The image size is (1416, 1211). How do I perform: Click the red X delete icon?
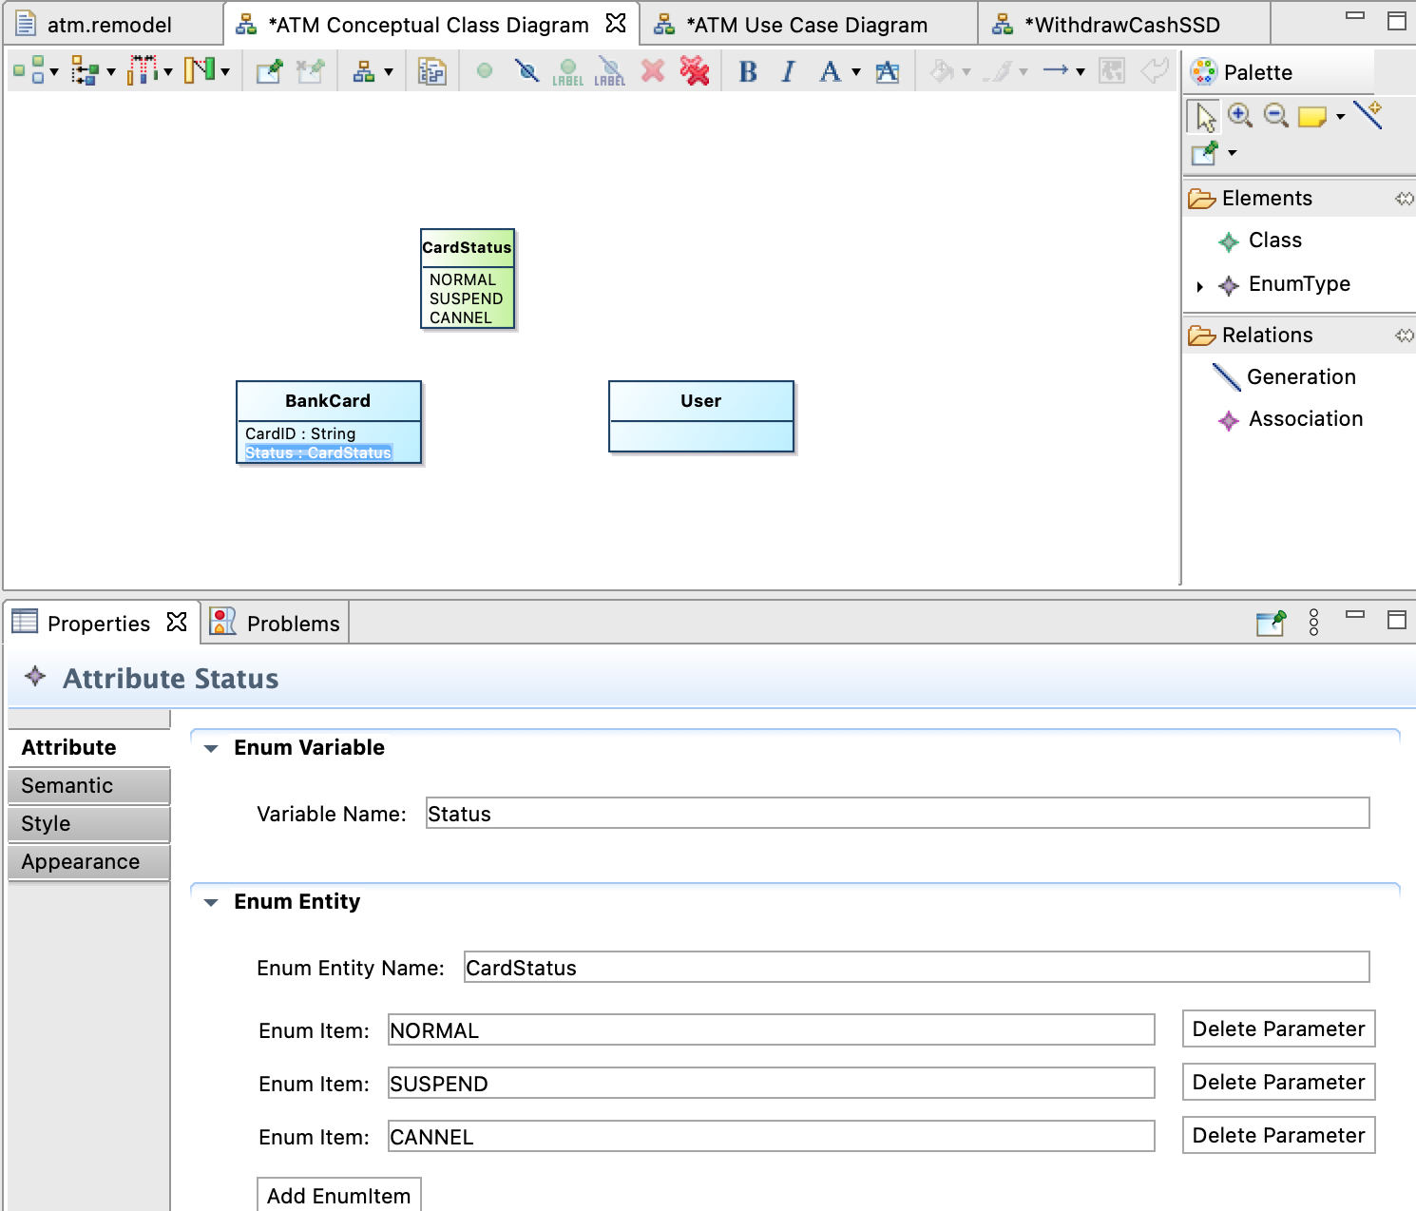point(653,71)
